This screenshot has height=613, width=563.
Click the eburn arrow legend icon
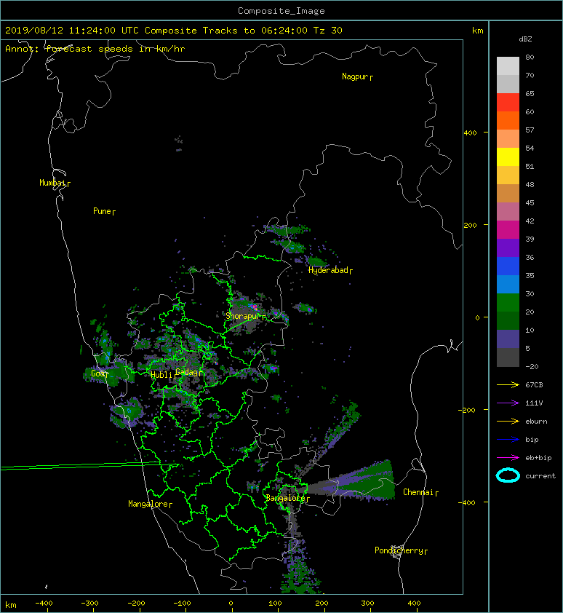[x=508, y=421]
